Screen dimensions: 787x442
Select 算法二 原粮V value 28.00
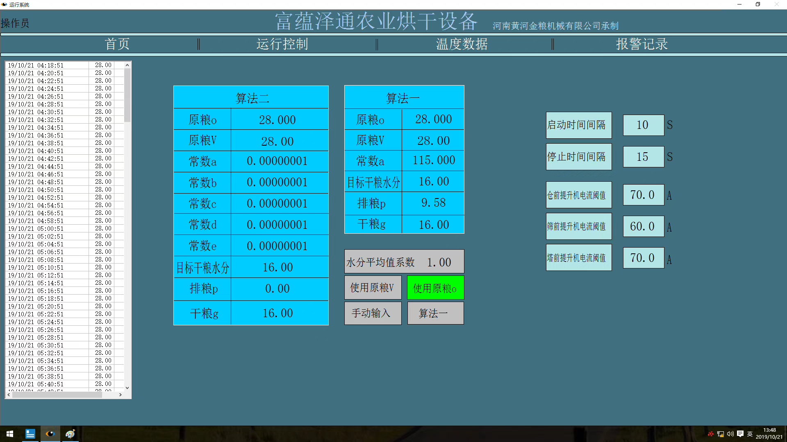point(280,141)
